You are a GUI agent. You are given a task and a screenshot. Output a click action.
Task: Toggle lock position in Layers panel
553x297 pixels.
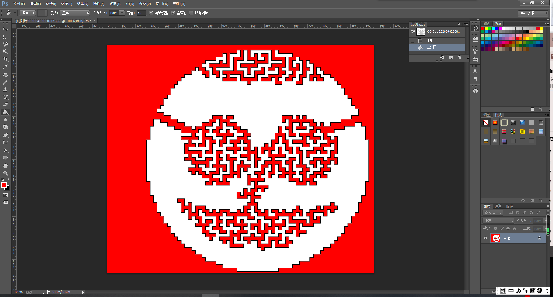[x=508, y=229]
